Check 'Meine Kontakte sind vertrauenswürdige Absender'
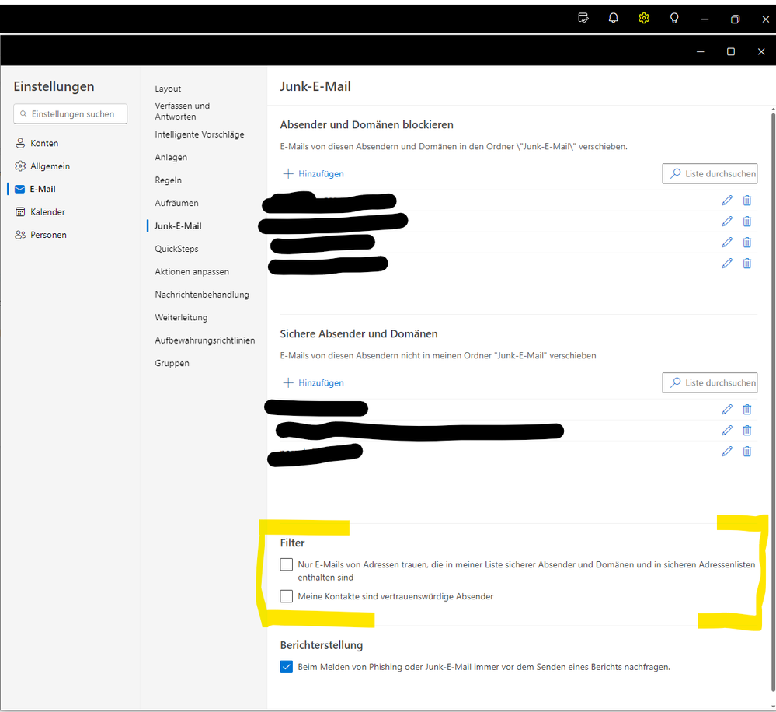 pyautogui.click(x=286, y=596)
